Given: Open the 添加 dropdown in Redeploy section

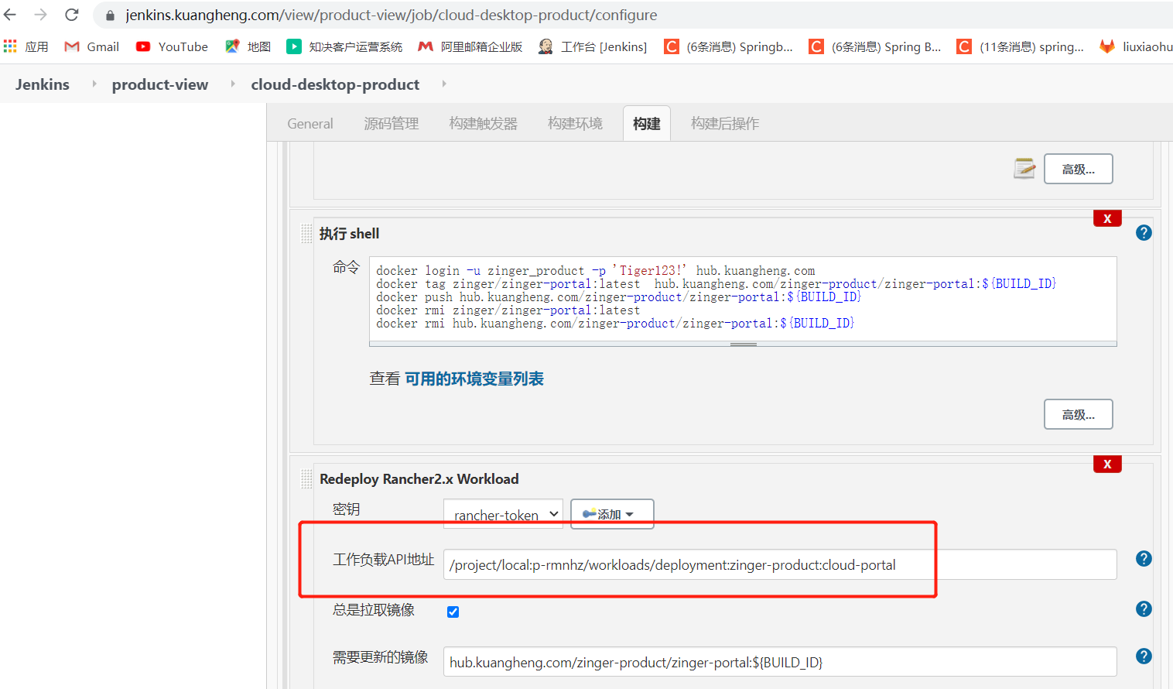Looking at the screenshot, I should [x=612, y=513].
